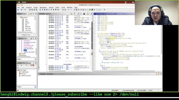The image size is (179, 100).
Task: Click the status icon at bottom-left corner
Action: pos(18,90)
